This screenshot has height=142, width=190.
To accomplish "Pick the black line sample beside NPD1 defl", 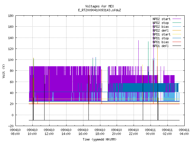I will tap(177, 46).
